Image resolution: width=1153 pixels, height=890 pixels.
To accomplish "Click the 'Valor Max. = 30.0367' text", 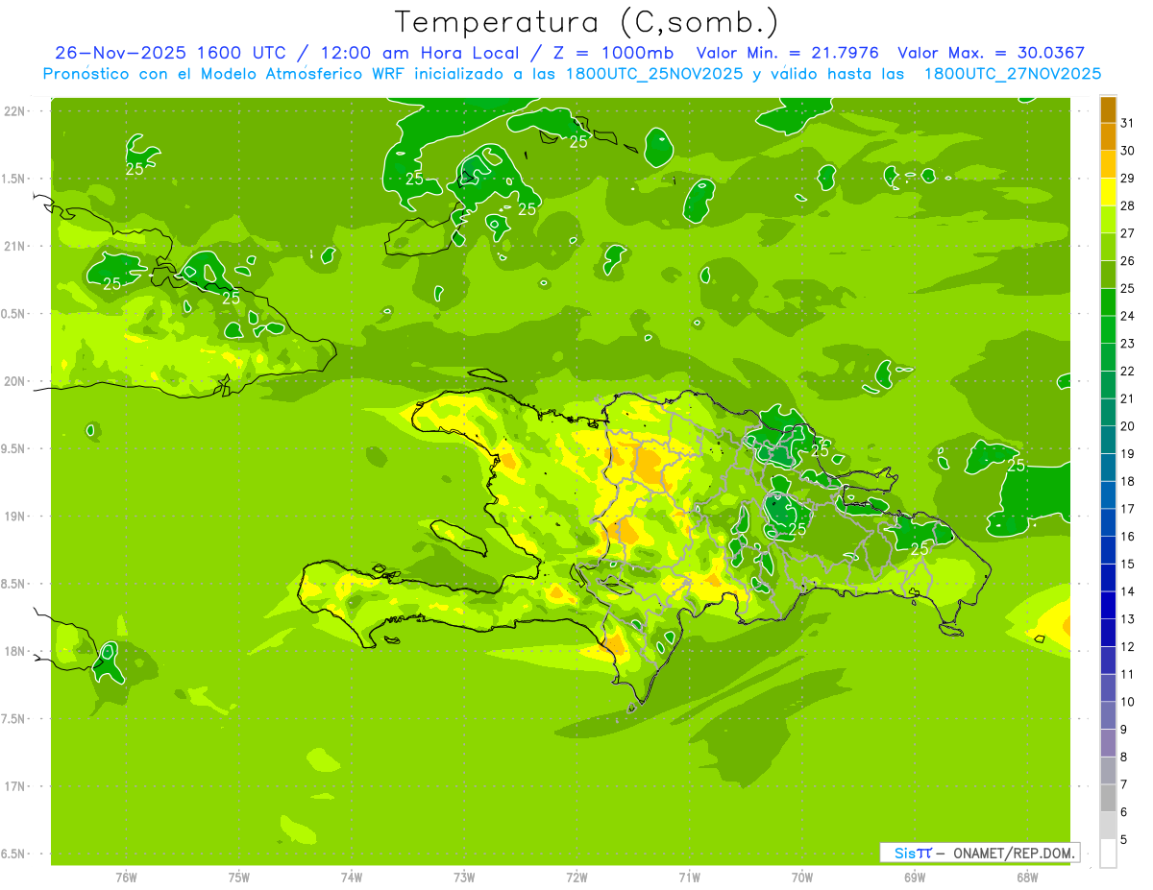I will pyautogui.click(x=992, y=53).
